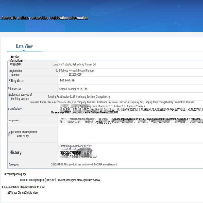
Task: Open the Product packaging plan preview
Action: 38,180
